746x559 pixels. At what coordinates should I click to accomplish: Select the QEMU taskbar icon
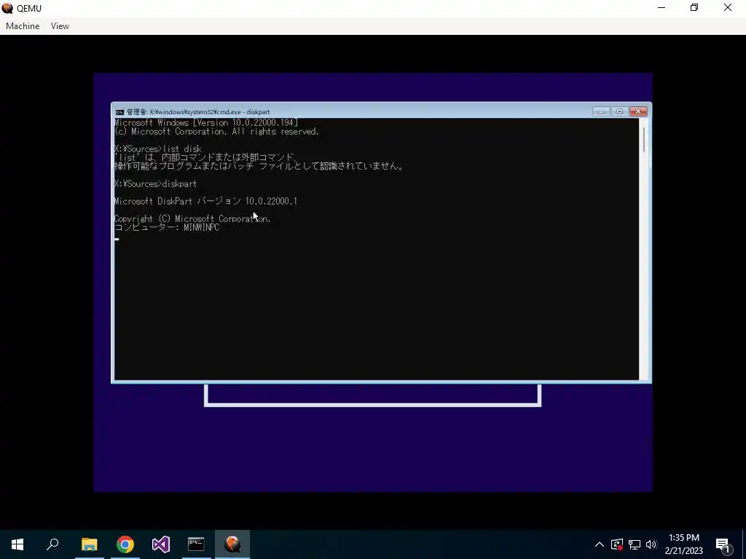coord(232,544)
